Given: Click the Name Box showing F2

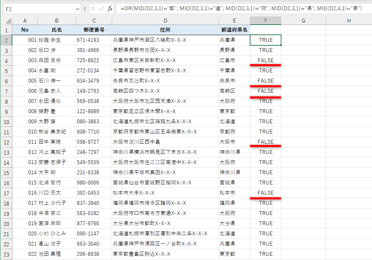Looking at the screenshot, I should pyautogui.click(x=42, y=9).
